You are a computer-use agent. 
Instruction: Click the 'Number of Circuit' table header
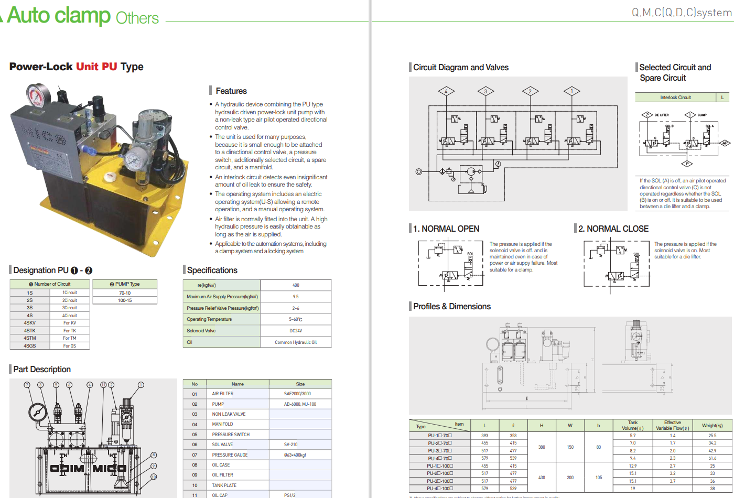(x=50, y=284)
